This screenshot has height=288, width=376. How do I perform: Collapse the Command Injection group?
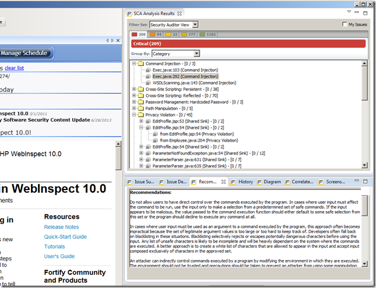coord(134,64)
